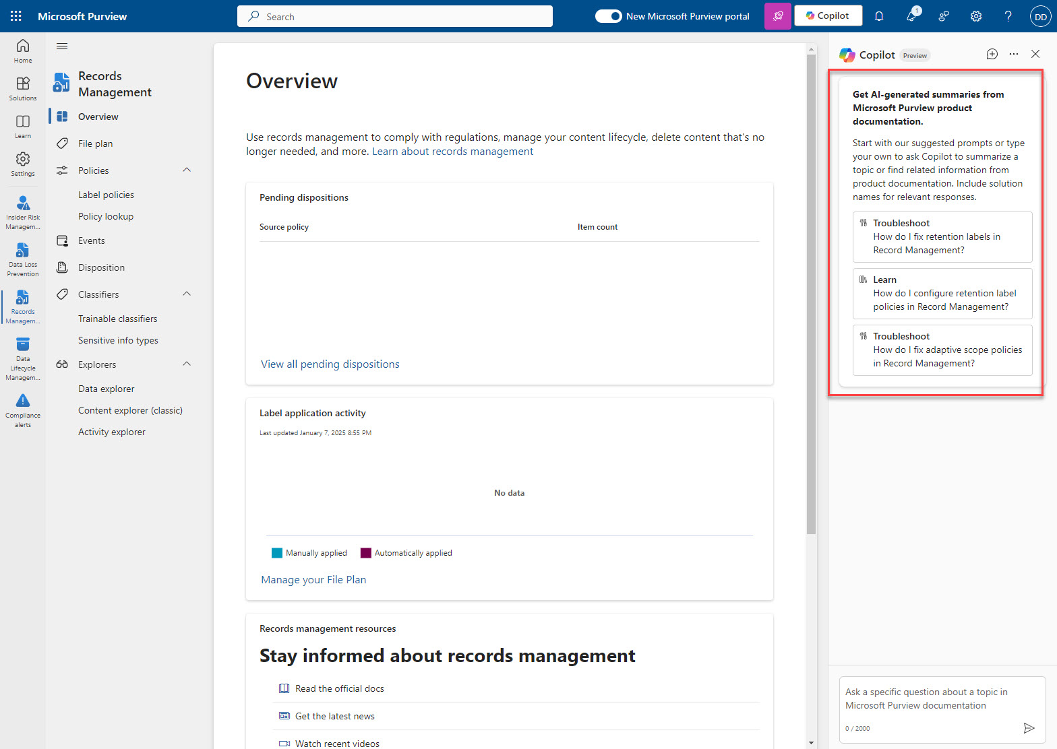This screenshot has width=1057, height=749.
Task: Click the Source policy column header
Action: tap(284, 227)
